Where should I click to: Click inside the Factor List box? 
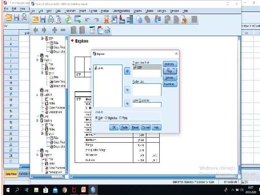coord(147,90)
